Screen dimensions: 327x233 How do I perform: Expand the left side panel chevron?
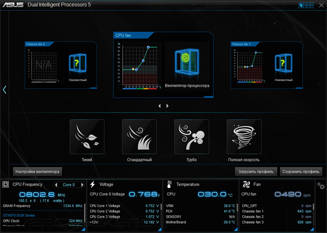click(5, 90)
